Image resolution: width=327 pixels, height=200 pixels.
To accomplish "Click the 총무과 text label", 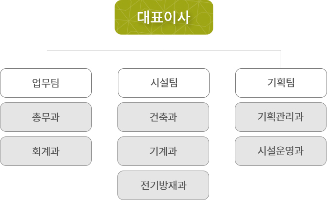I will [x=46, y=117].
